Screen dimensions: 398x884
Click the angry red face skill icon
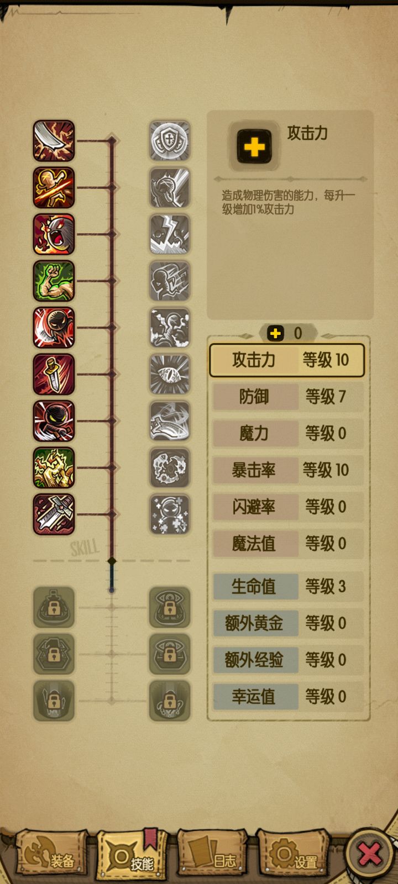click(x=54, y=234)
